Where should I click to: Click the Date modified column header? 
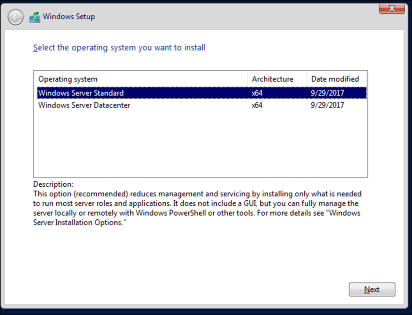[335, 79]
